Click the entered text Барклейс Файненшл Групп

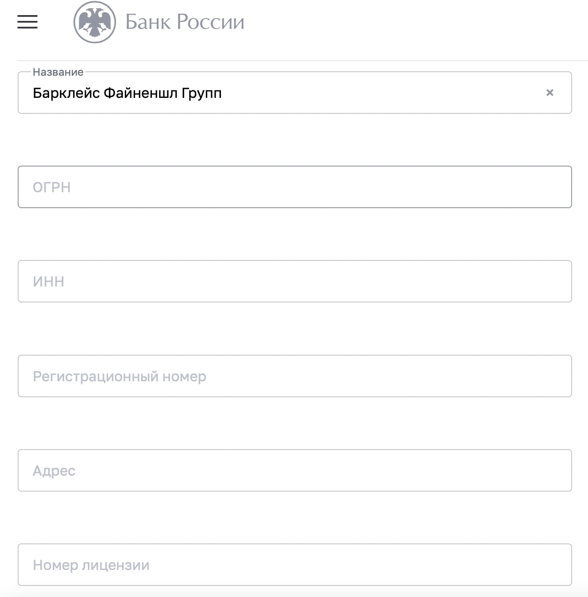point(127,93)
